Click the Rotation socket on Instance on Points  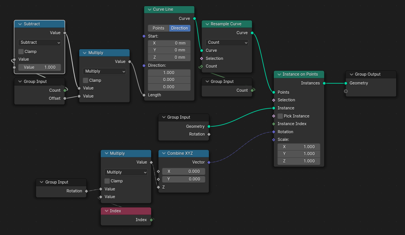coord(274,132)
